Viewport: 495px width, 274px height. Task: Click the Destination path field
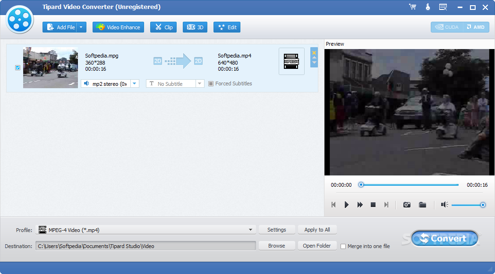(x=145, y=246)
